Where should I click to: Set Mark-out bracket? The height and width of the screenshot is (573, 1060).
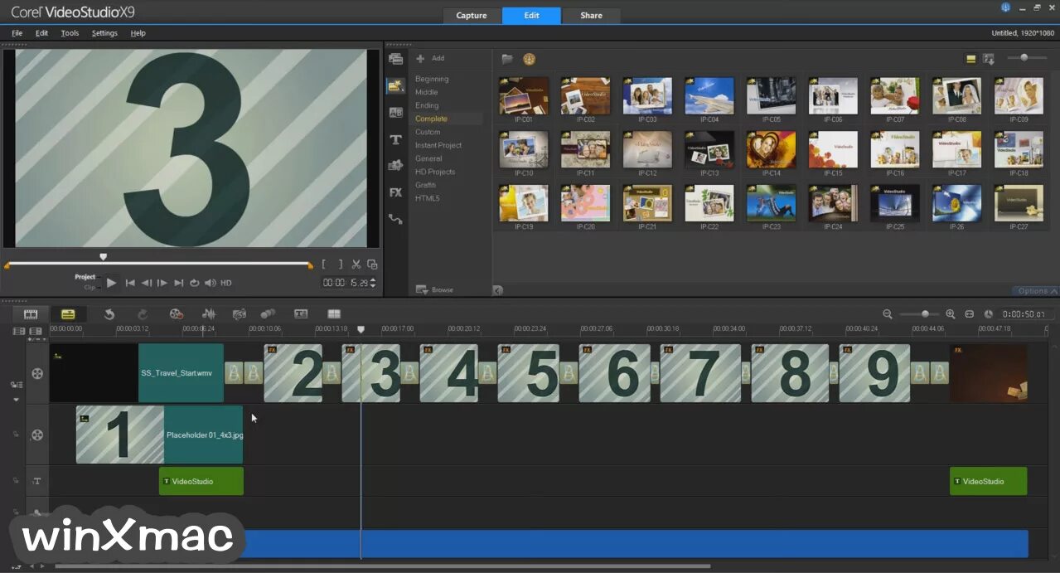tap(340, 265)
